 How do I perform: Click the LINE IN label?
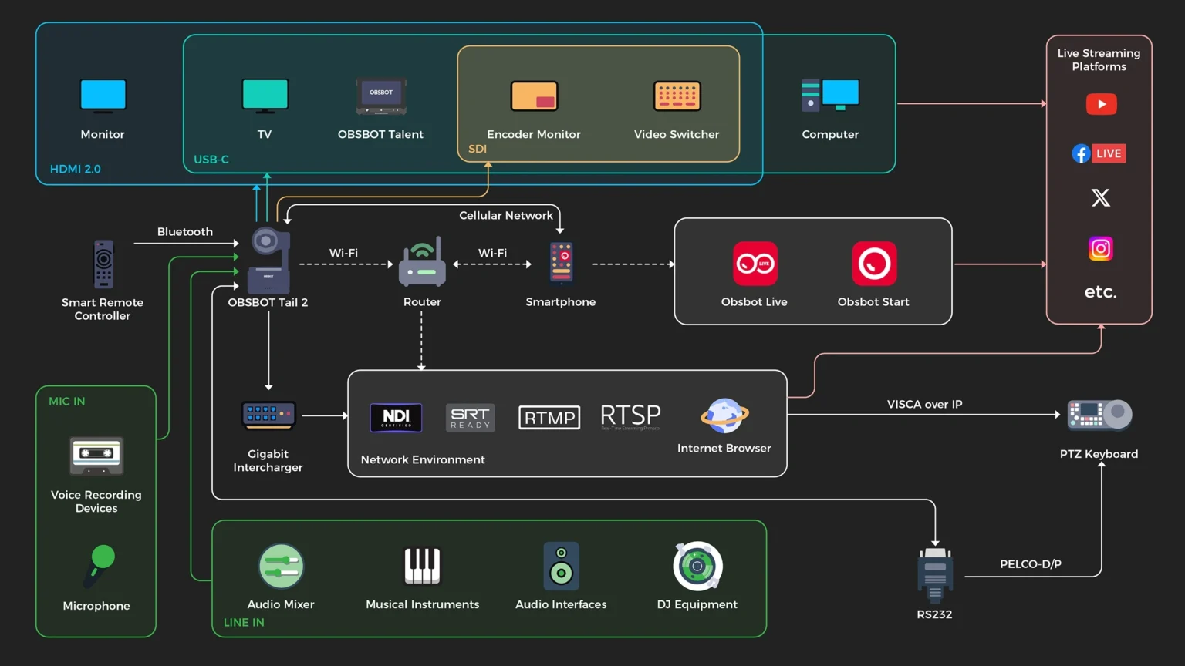coord(244,623)
